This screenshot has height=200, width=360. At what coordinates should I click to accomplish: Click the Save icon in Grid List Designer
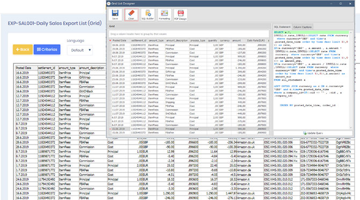[x=115, y=15]
